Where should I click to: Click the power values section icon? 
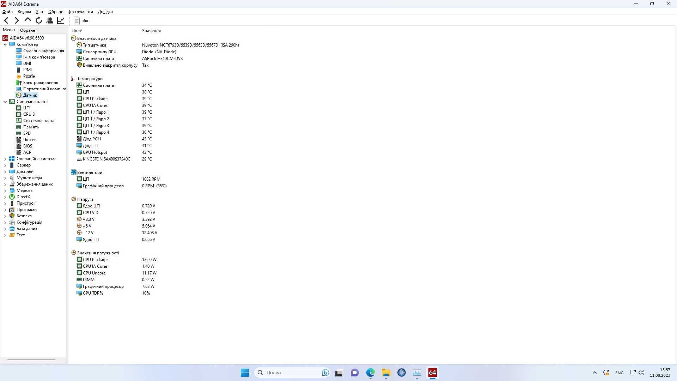point(73,253)
